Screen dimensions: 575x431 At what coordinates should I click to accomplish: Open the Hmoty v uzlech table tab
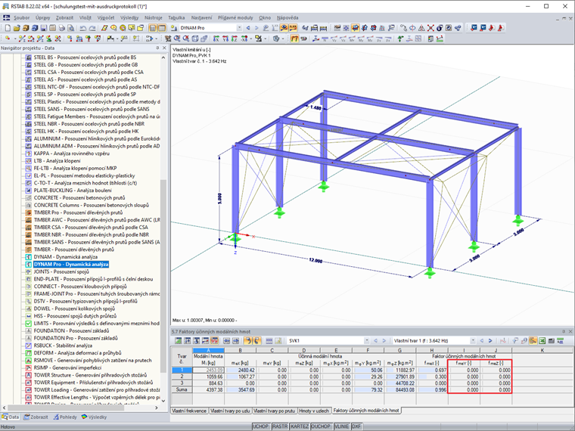point(314,411)
